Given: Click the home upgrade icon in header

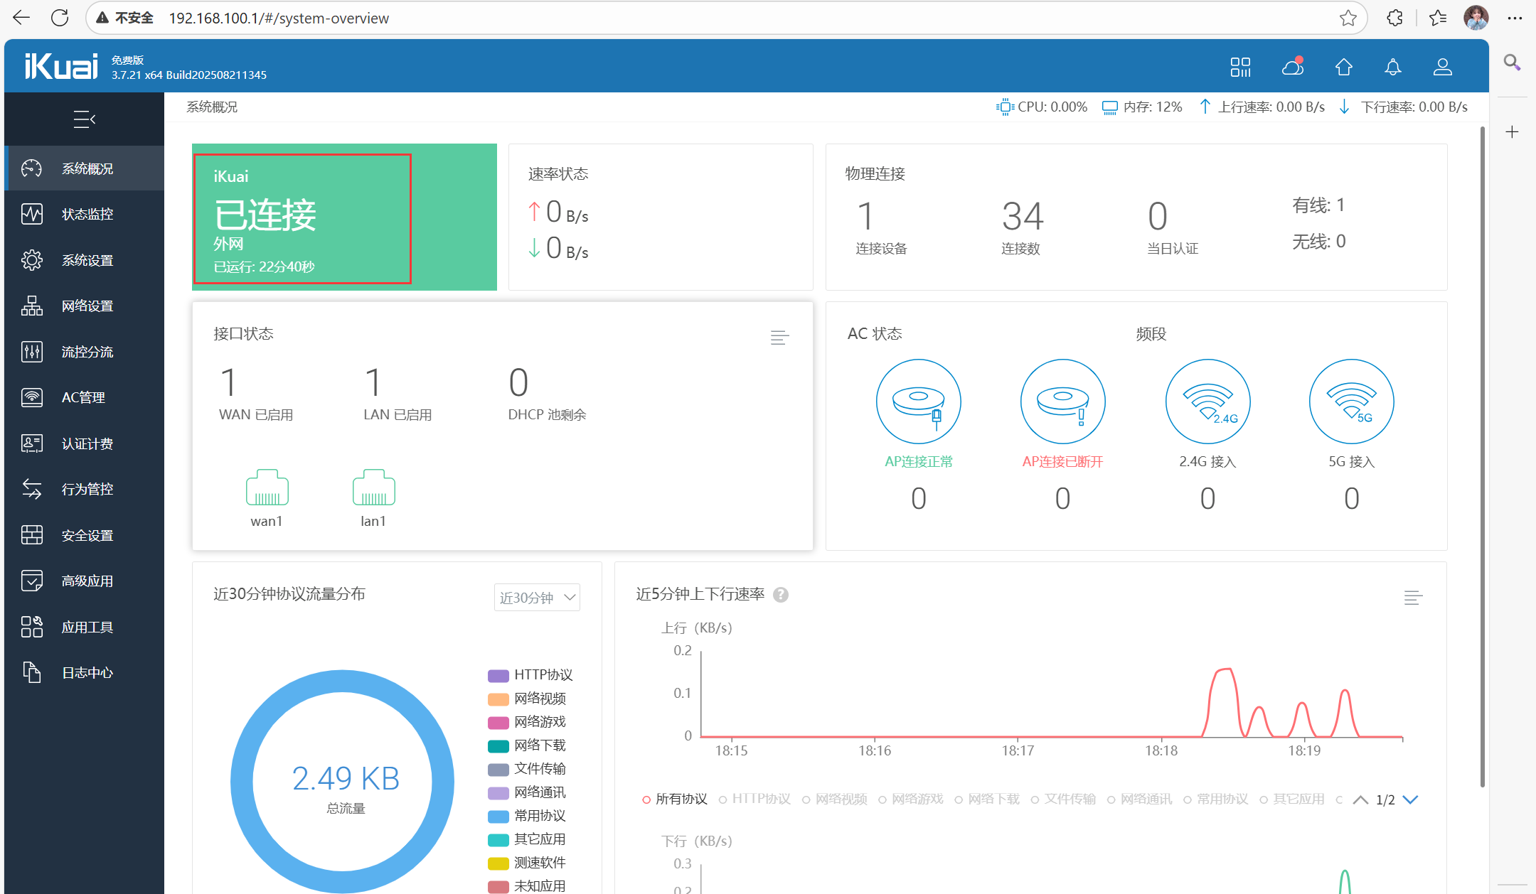Looking at the screenshot, I should [x=1343, y=68].
